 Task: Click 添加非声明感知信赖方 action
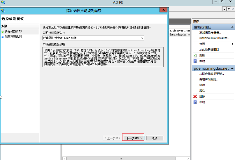point(214,38)
